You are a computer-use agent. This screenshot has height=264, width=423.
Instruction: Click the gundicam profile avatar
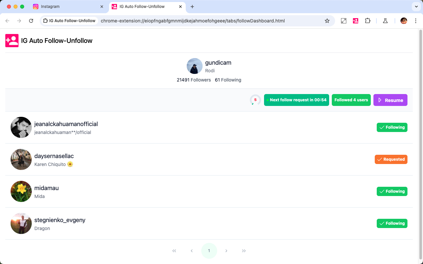coord(195,66)
